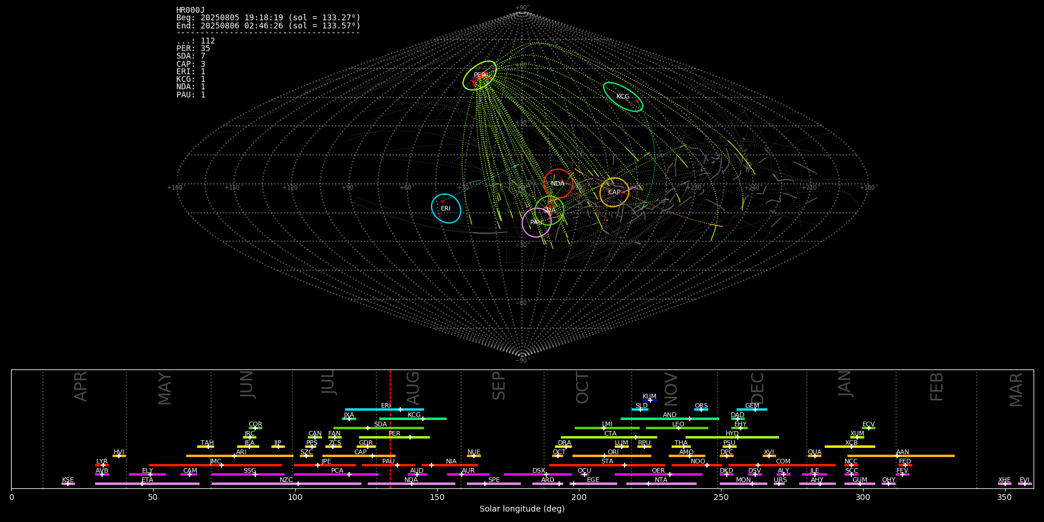The width and height of the screenshot is (1044, 522).
Task: Select the 'CAP: 3' legend entry
Action: click(191, 64)
